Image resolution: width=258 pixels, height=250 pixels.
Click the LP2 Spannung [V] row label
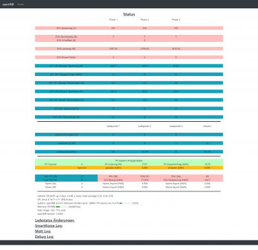point(66,91)
